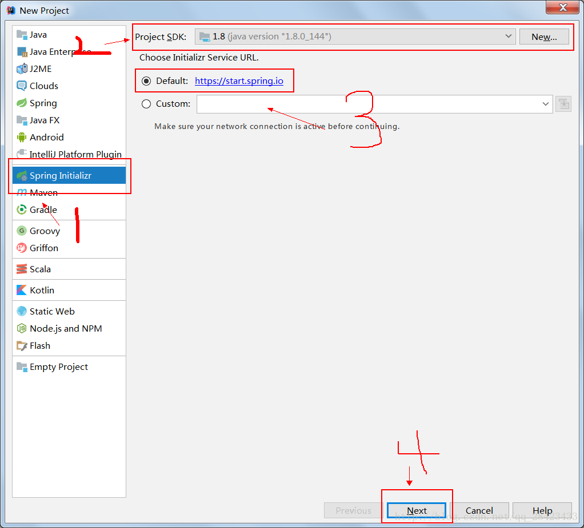Close the New Project dialog
Image resolution: width=584 pixels, height=528 pixels.
point(562,7)
